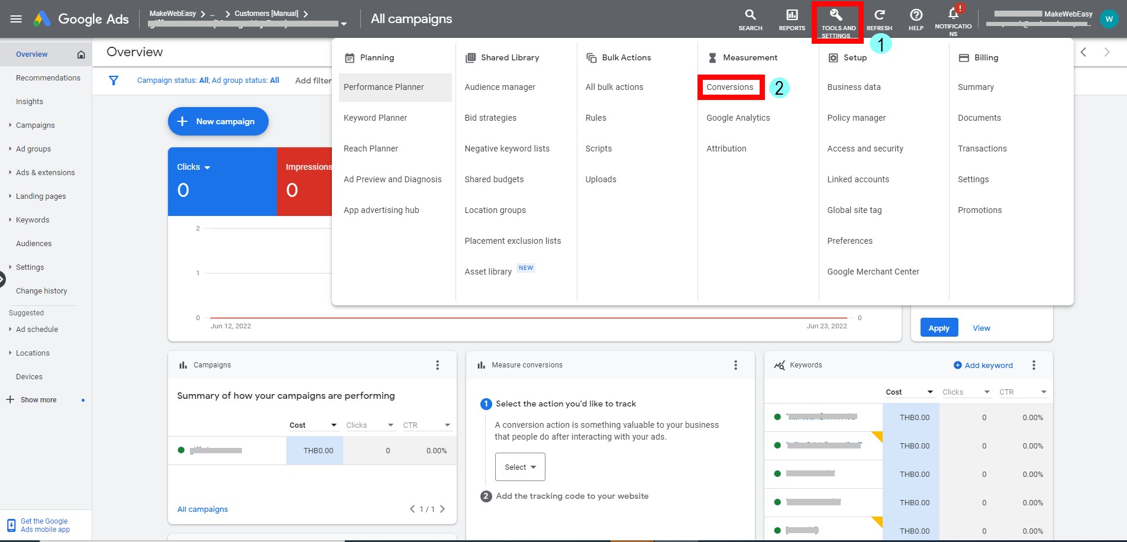Click the Refresh icon

879,18
